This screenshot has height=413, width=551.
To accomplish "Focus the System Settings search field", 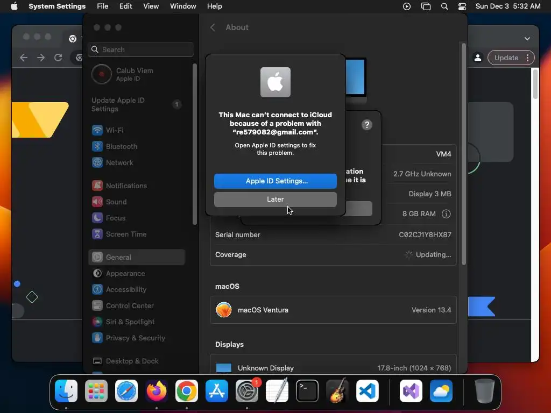I will pos(140,49).
